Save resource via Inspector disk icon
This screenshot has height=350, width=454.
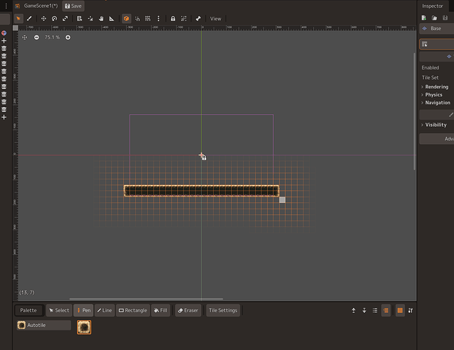(445, 18)
